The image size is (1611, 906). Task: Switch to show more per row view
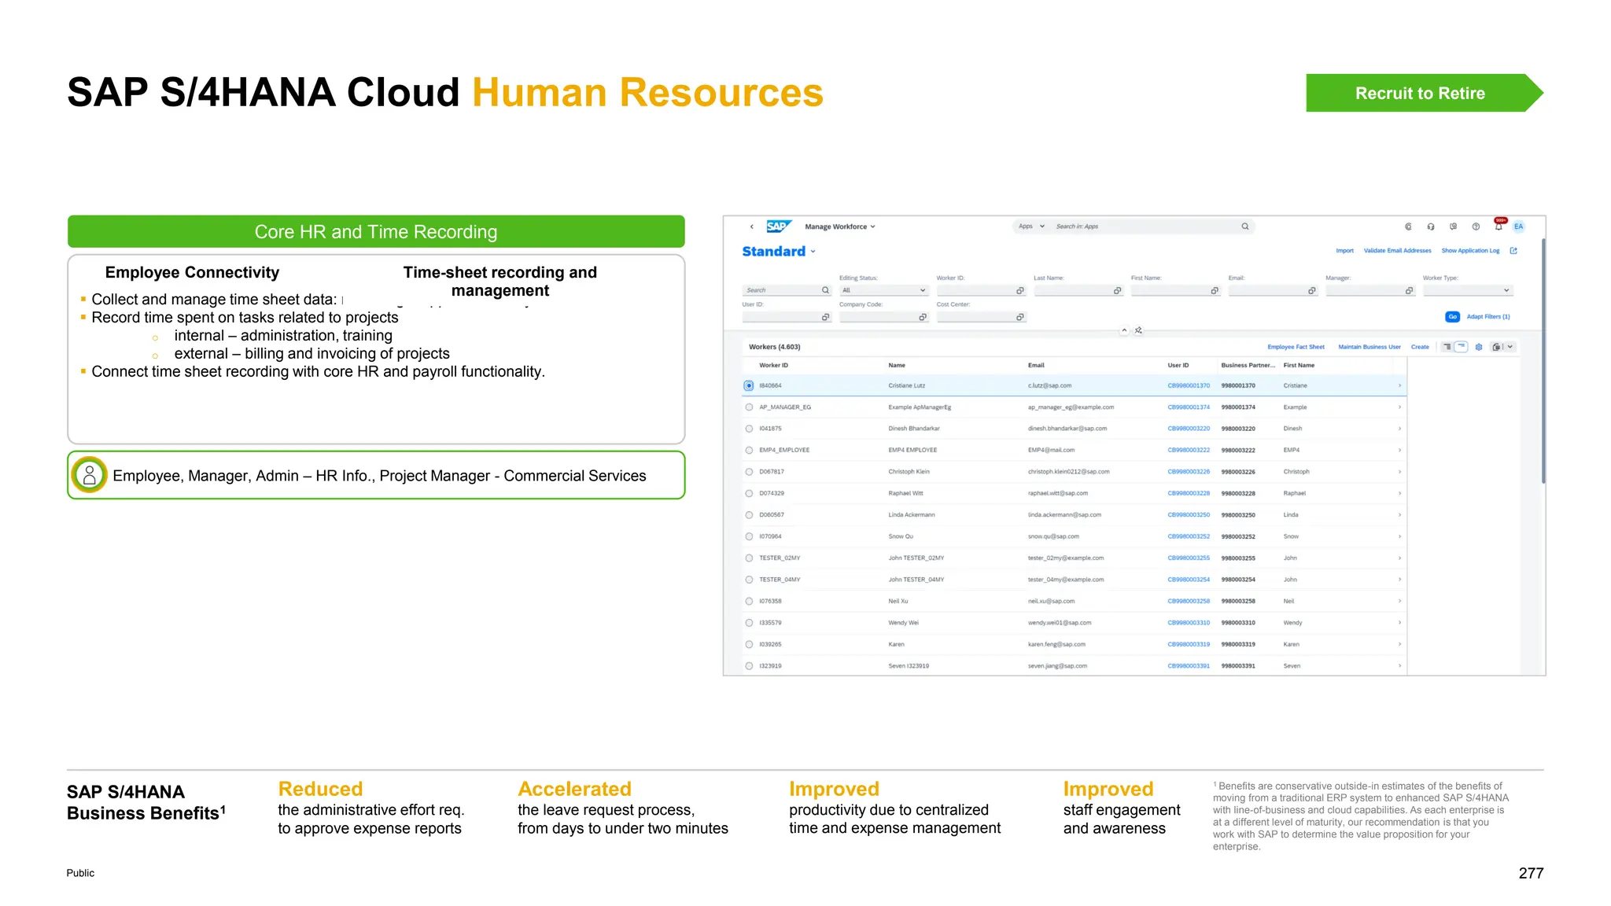pyautogui.click(x=1447, y=347)
